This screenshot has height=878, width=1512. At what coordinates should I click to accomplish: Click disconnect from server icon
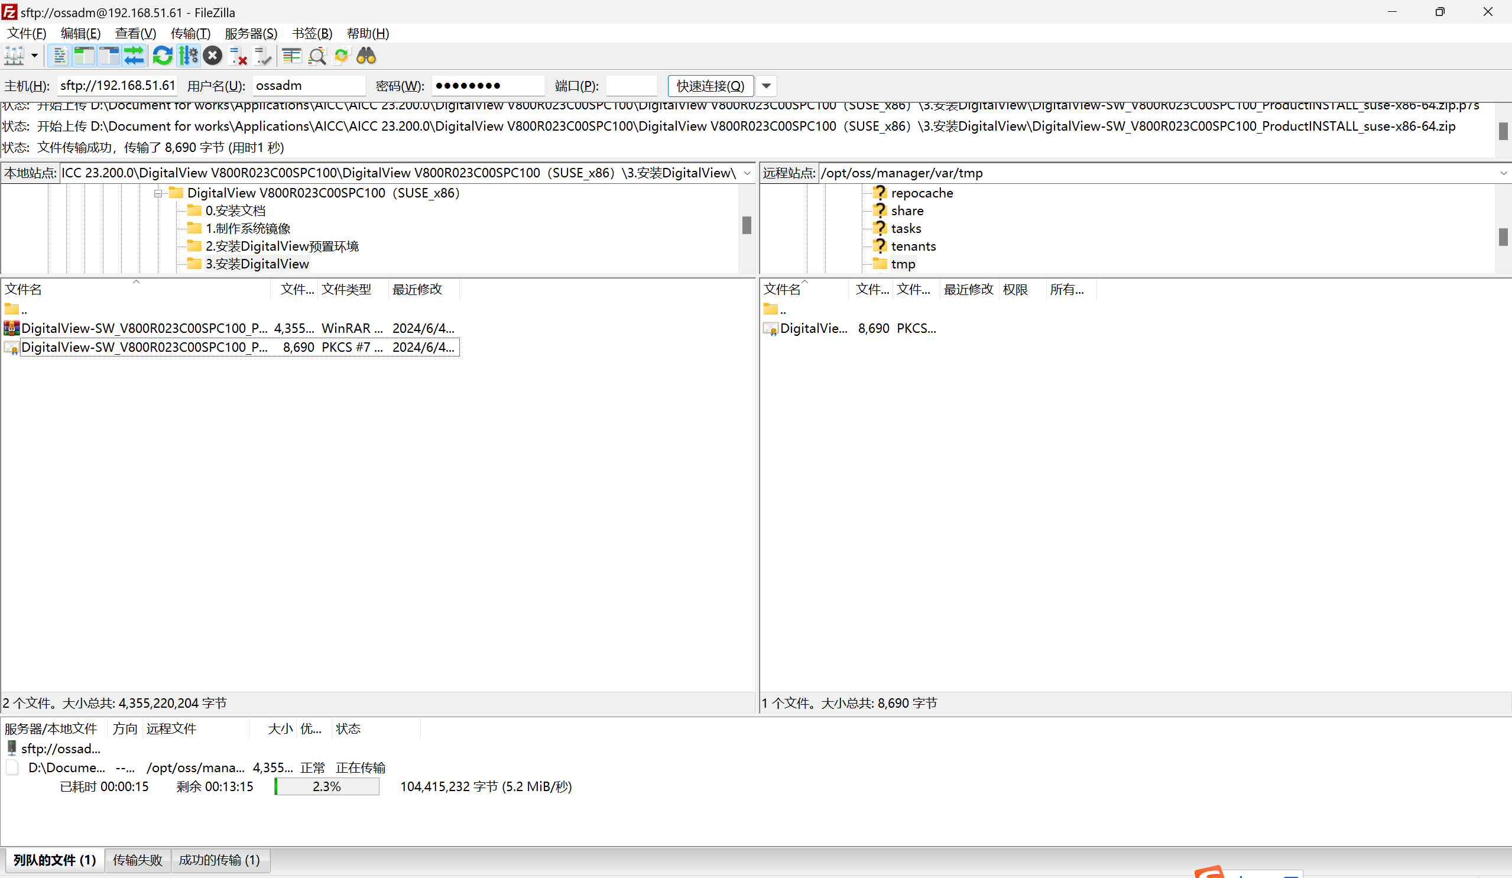pyautogui.click(x=238, y=56)
